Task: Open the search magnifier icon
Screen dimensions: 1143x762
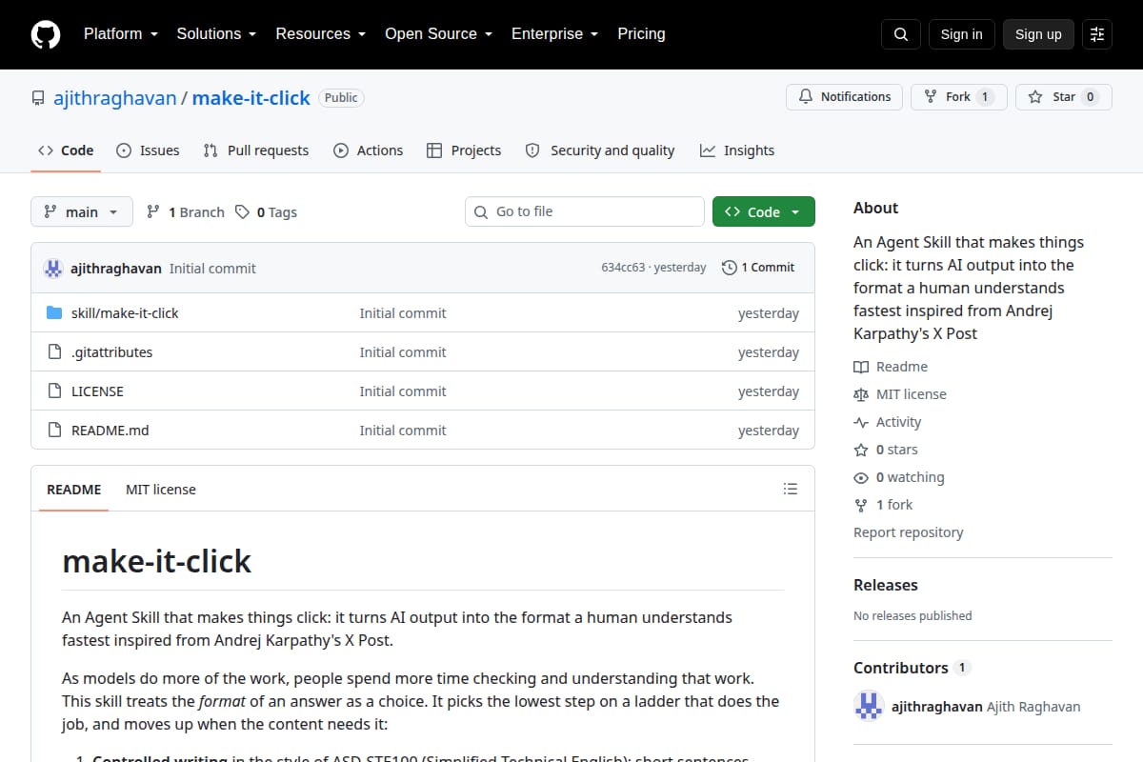Action: [x=901, y=34]
